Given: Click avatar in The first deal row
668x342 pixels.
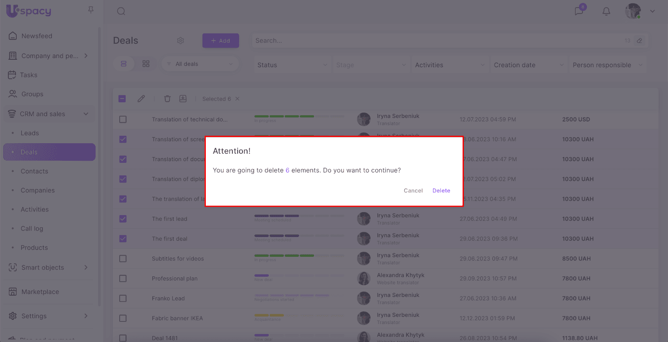Looking at the screenshot, I should click(x=364, y=238).
